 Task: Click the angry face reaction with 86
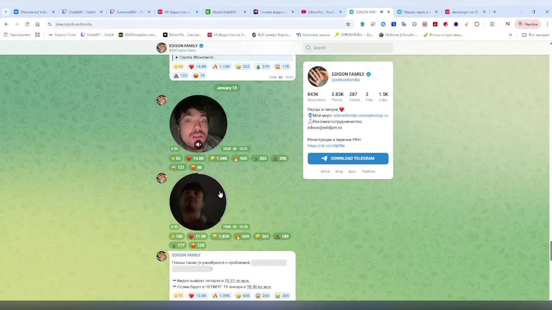(x=196, y=167)
